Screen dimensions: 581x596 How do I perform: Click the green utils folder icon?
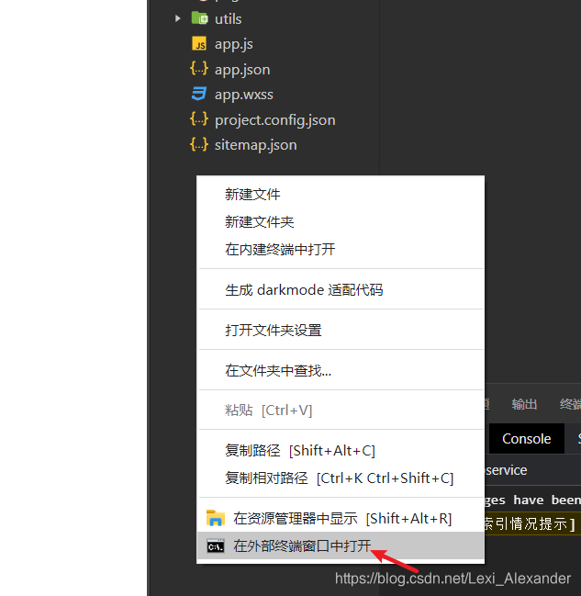click(199, 17)
